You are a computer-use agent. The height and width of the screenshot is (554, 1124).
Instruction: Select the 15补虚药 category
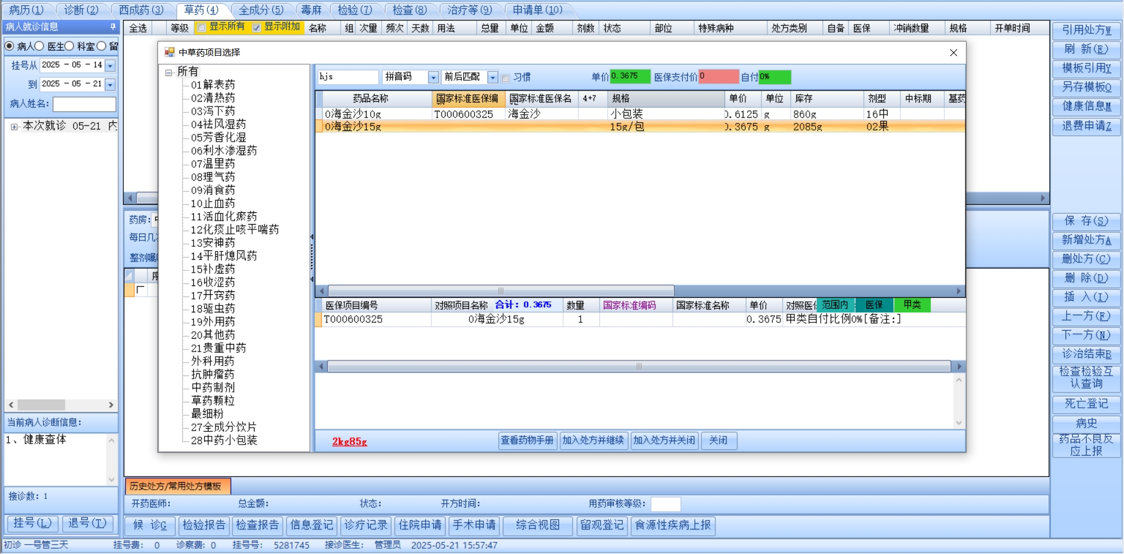(213, 269)
